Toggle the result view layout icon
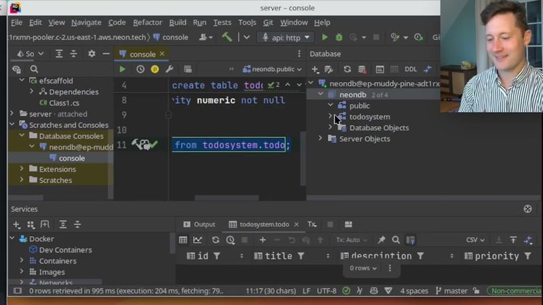 [348, 224]
